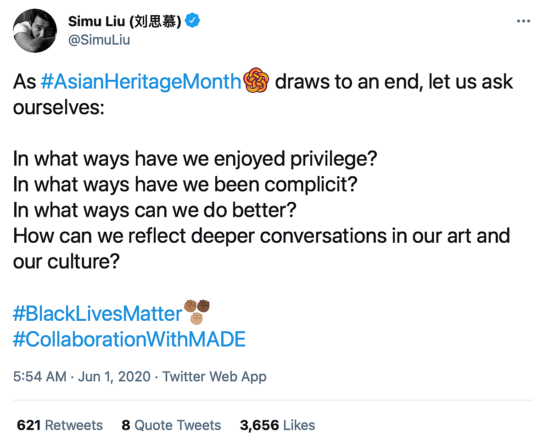Open the three-dot more options menu

(523, 22)
